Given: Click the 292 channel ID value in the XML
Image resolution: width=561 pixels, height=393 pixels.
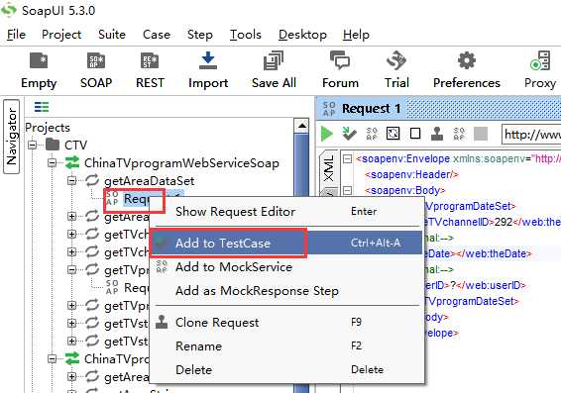Looking at the screenshot, I should coord(504,222).
